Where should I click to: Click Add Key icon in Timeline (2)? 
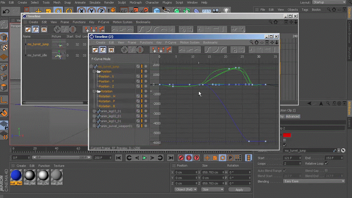click(154, 50)
